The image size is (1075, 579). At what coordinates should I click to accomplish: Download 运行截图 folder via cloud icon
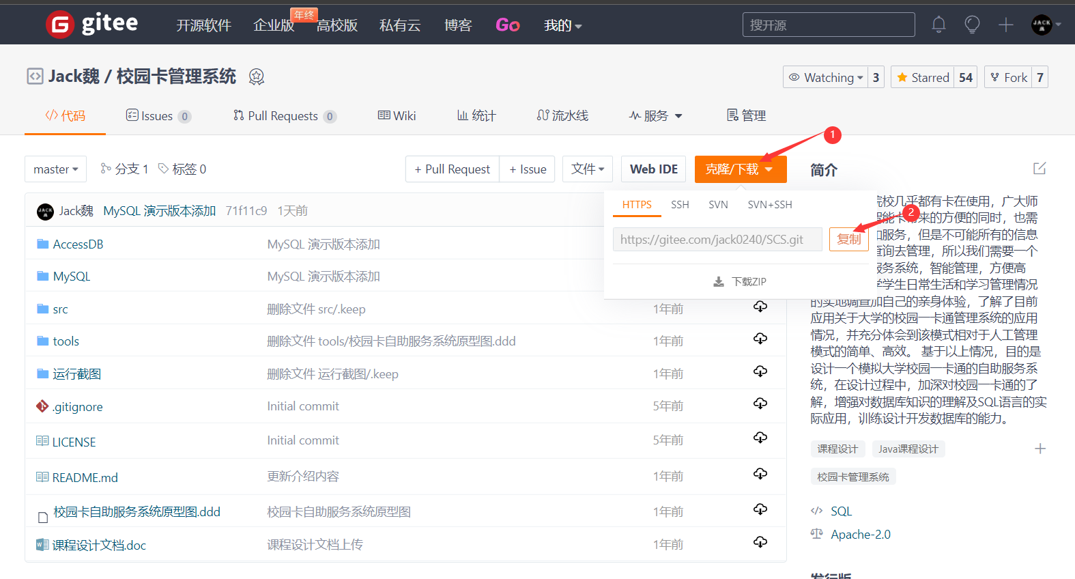click(760, 371)
